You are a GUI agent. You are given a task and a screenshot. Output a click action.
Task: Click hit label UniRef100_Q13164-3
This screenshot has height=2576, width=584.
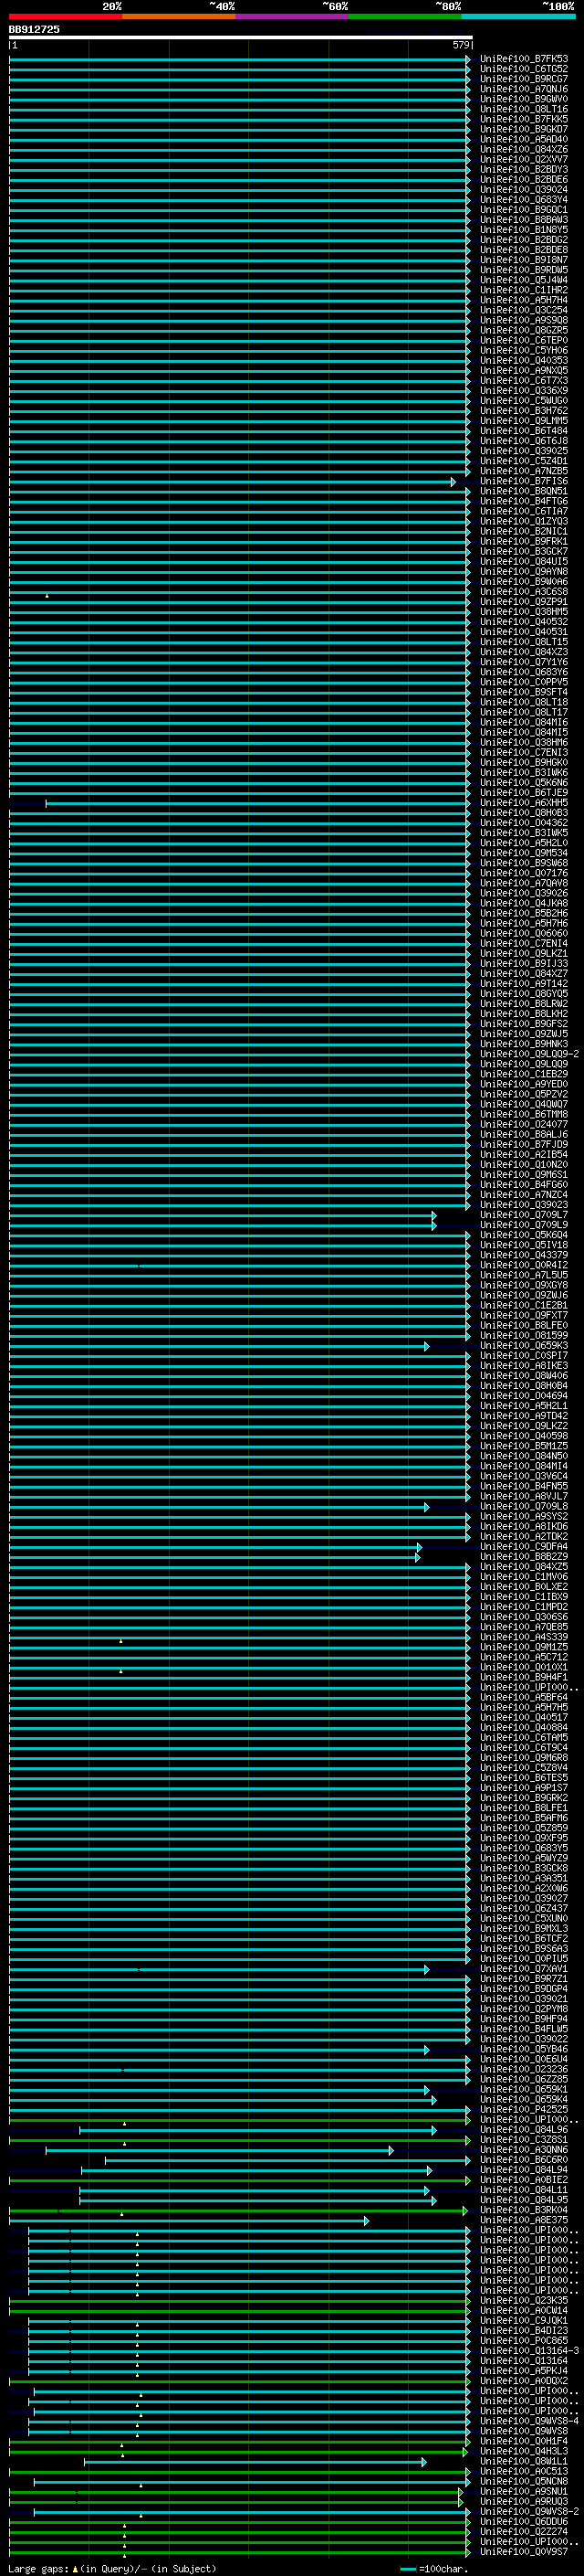529,2350
